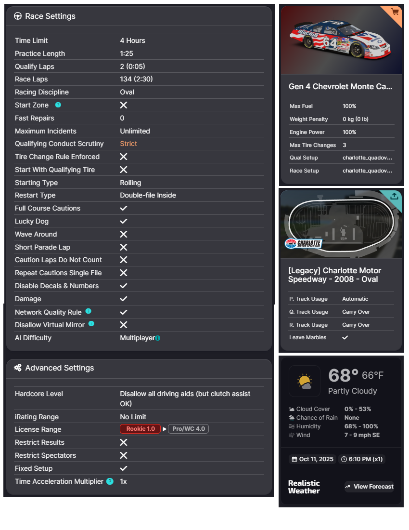Click the Race Settings steering wheel icon

(x=18, y=16)
